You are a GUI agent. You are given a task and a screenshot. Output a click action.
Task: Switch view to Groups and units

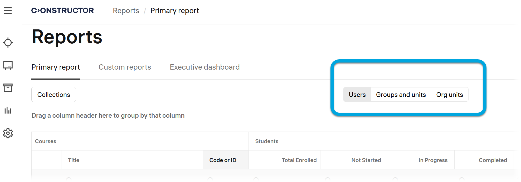401,95
